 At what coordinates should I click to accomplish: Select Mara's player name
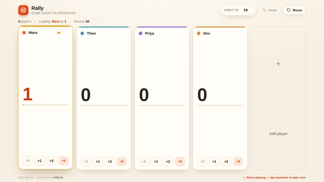(x=33, y=33)
